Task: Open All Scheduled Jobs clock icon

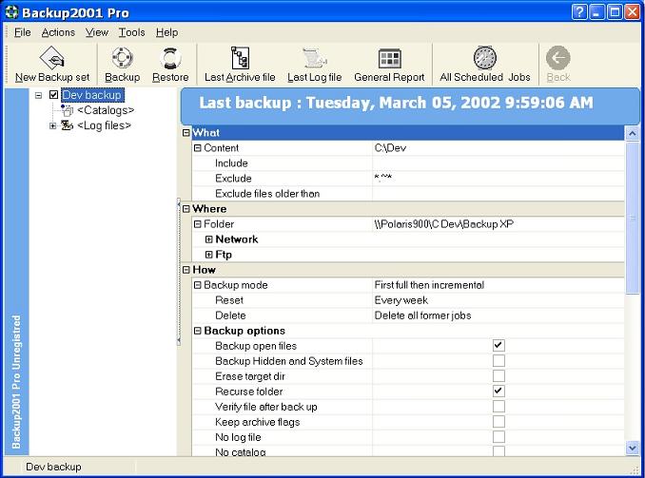Action: click(484, 58)
